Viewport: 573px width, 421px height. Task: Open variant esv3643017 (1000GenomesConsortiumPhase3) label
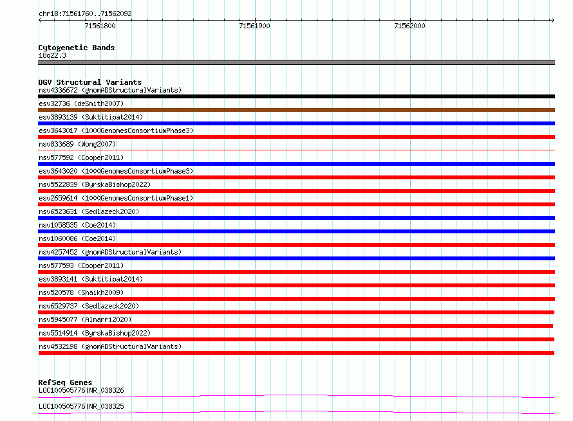pos(116,130)
